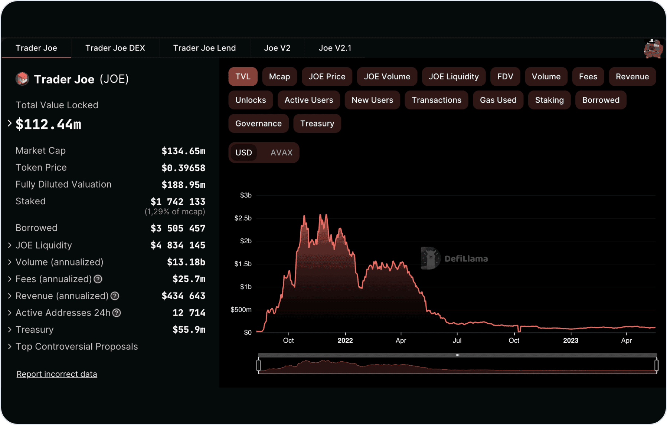This screenshot has width=667, height=425.
Task: Click the left handle of chart range slider
Action: pyautogui.click(x=259, y=365)
